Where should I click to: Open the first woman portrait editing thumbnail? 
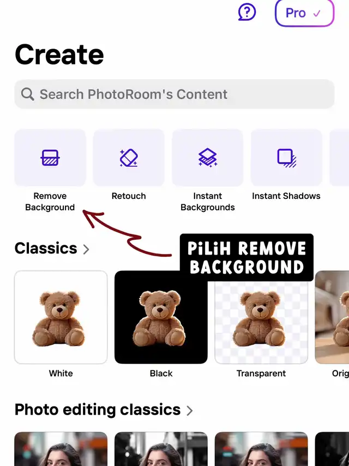pos(61,449)
